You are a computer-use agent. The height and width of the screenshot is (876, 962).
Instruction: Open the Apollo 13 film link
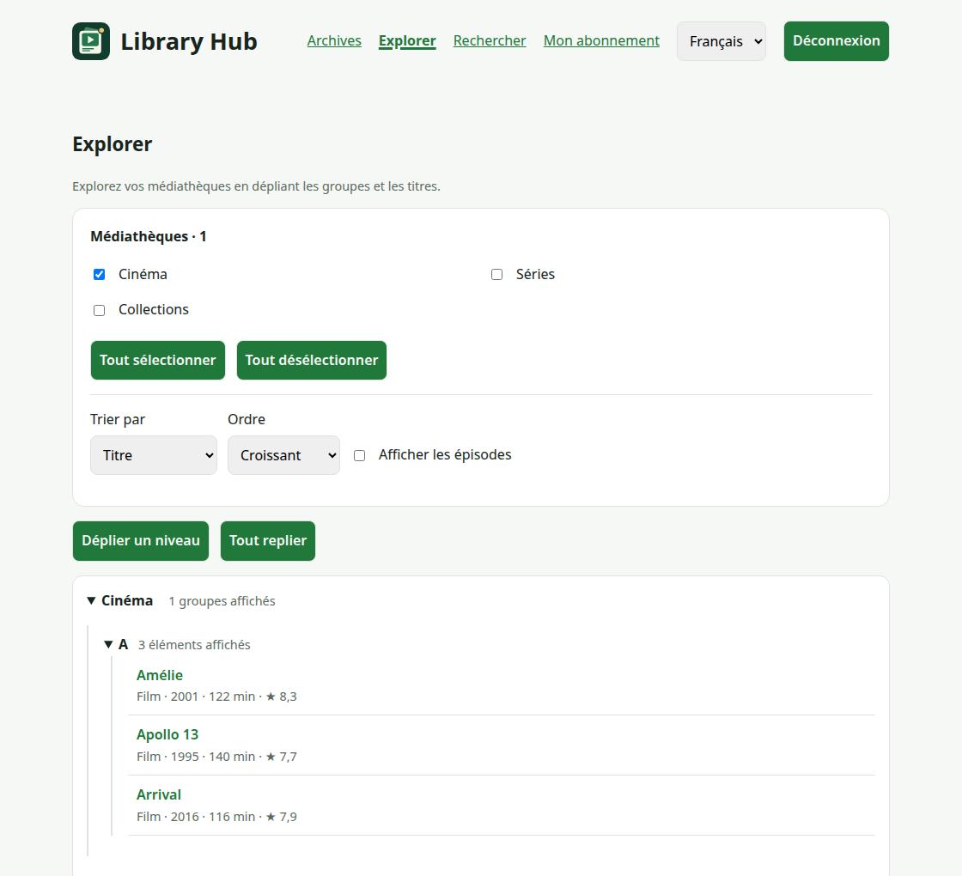pos(167,735)
